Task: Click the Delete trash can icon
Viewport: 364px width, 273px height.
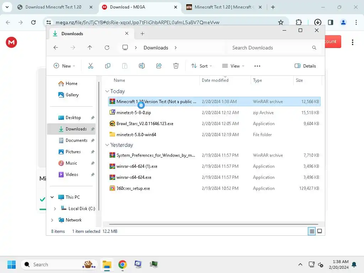Action: coord(176,66)
